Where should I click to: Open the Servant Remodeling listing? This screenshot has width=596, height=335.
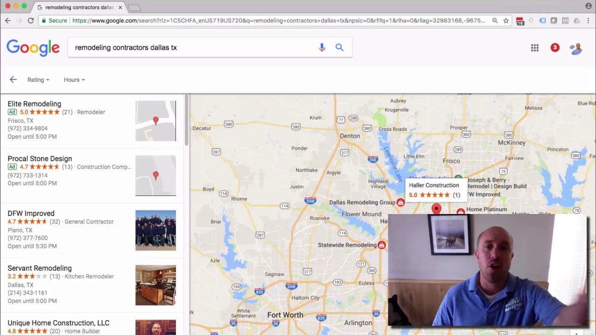(x=40, y=268)
